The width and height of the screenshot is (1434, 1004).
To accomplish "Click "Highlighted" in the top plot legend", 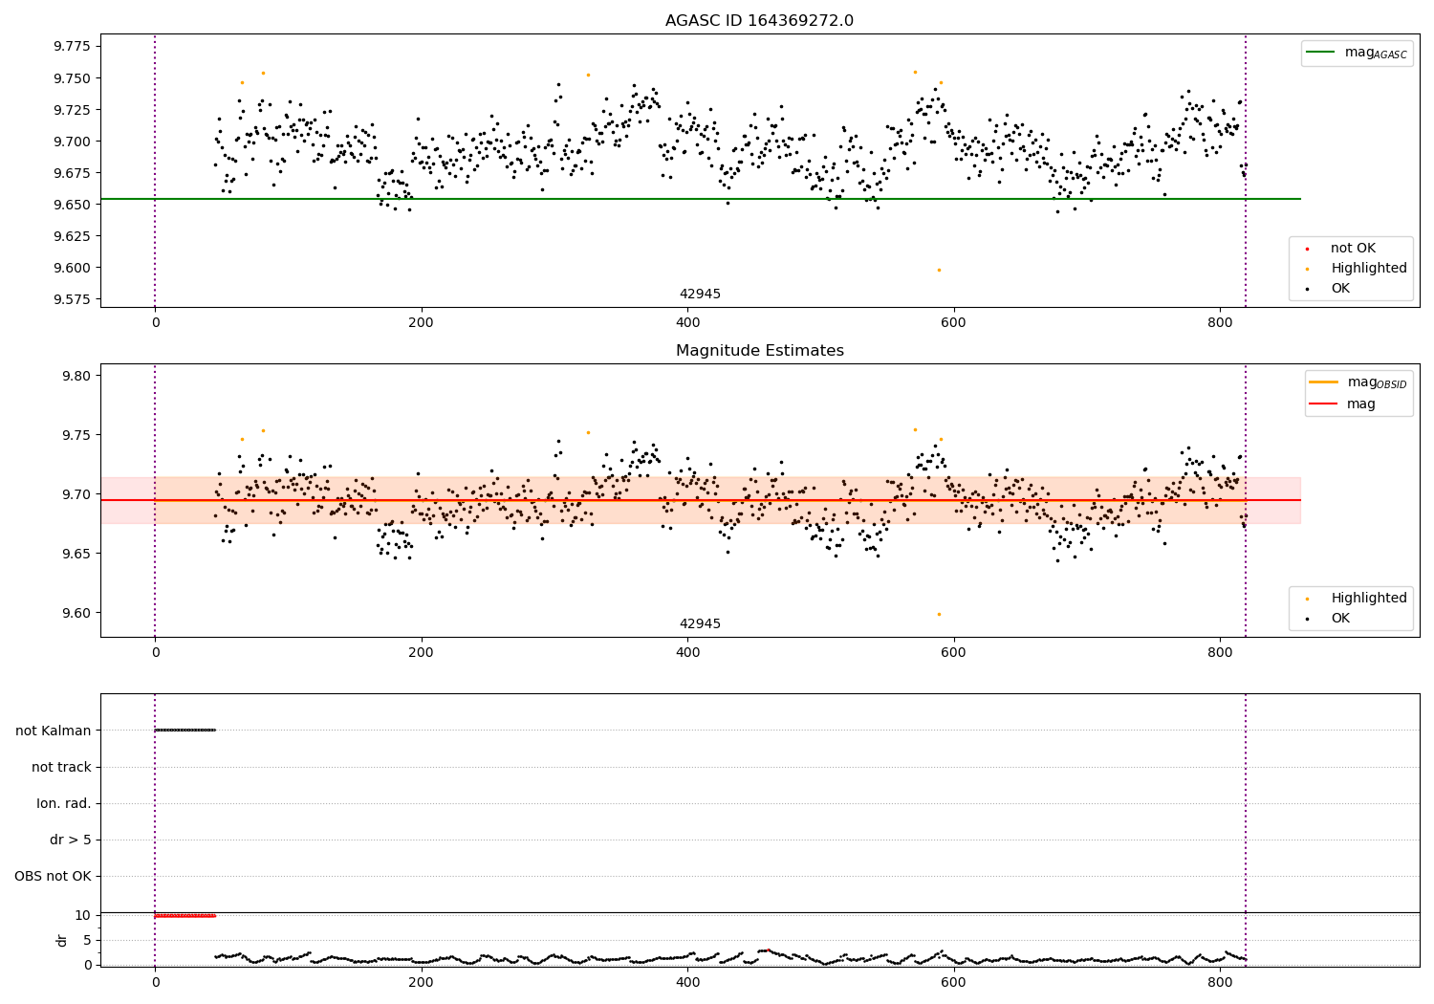I will click(x=1369, y=269).
